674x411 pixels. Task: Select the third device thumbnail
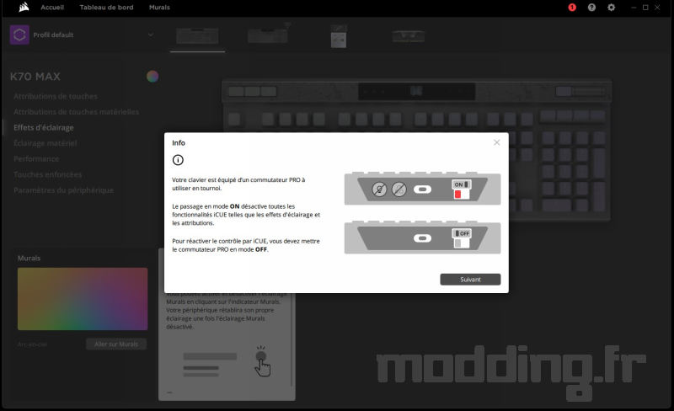tap(339, 36)
